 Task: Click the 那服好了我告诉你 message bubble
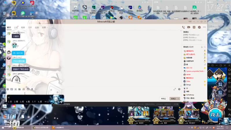pos(21,69)
